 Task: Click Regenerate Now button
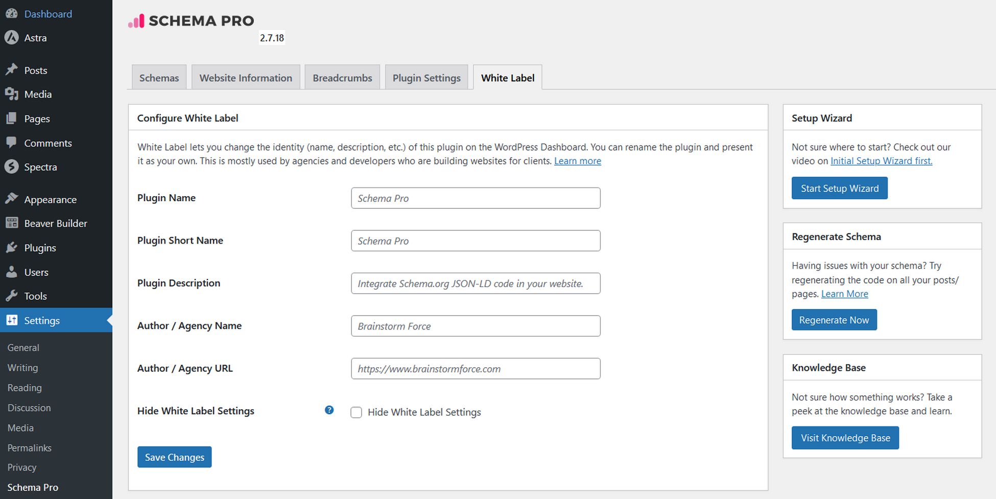834,320
